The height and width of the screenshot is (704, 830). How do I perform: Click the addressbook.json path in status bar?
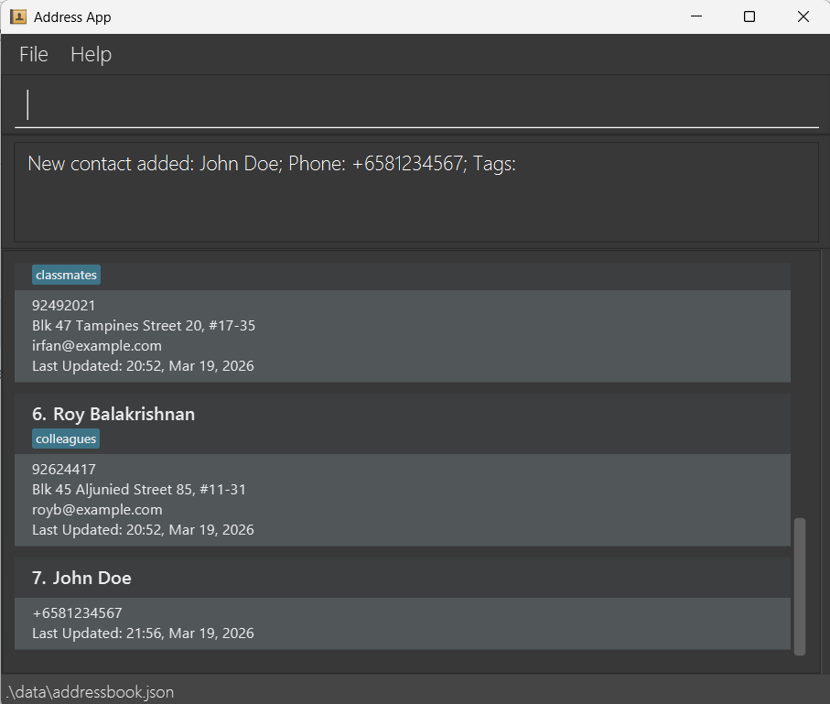click(x=90, y=692)
